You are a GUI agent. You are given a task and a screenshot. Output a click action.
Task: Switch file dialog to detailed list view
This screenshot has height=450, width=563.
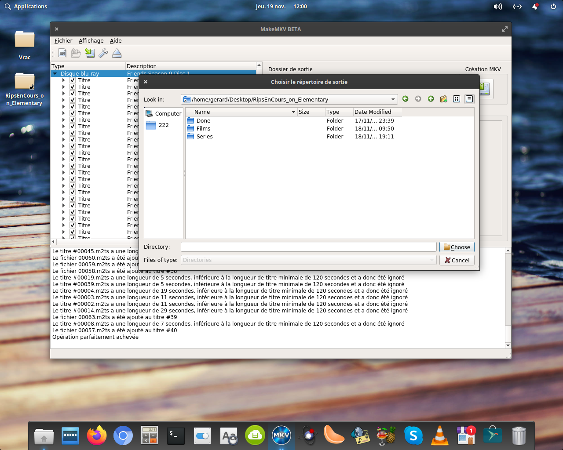click(469, 99)
